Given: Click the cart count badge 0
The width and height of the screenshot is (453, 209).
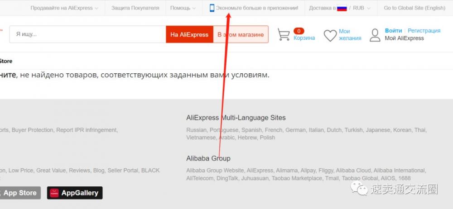Looking at the screenshot, I should 299,31.
